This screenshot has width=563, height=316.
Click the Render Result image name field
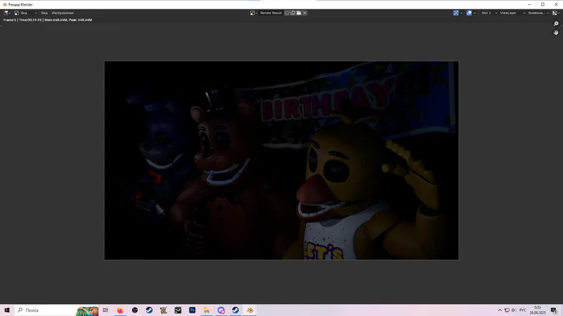click(x=271, y=13)
